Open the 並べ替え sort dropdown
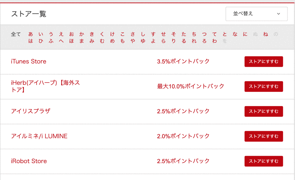Screen dimensions: 295x180 click(x=257, y=14)
